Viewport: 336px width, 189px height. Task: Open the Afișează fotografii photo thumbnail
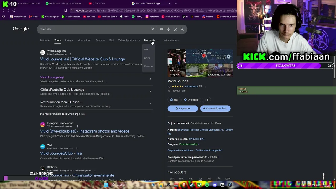177,63
